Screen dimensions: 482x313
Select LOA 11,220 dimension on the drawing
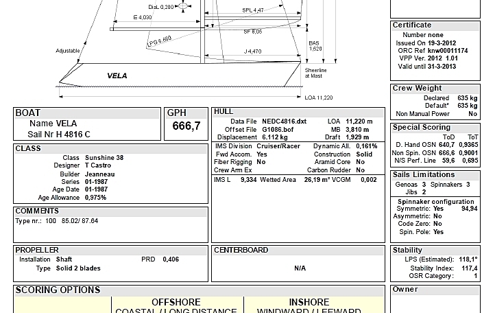pyautogui.click(x=318, y=97)
